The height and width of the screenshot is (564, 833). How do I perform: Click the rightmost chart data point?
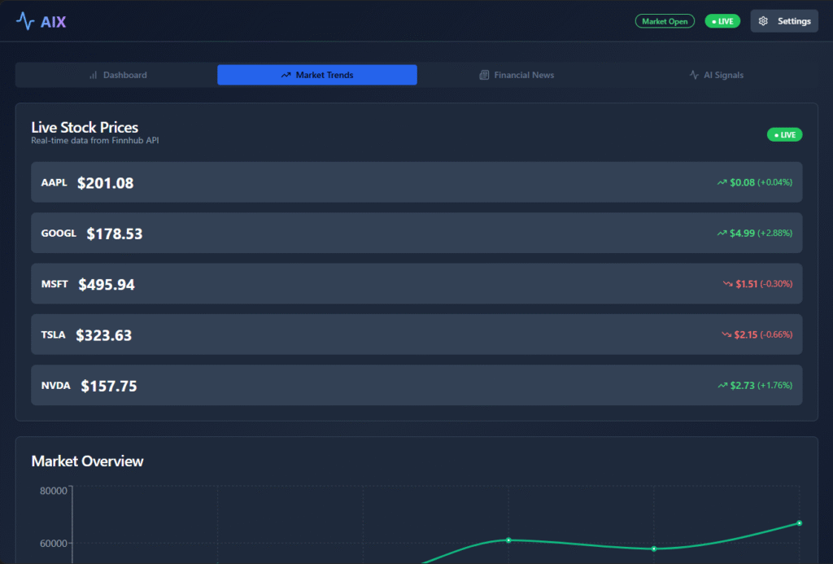799,523
